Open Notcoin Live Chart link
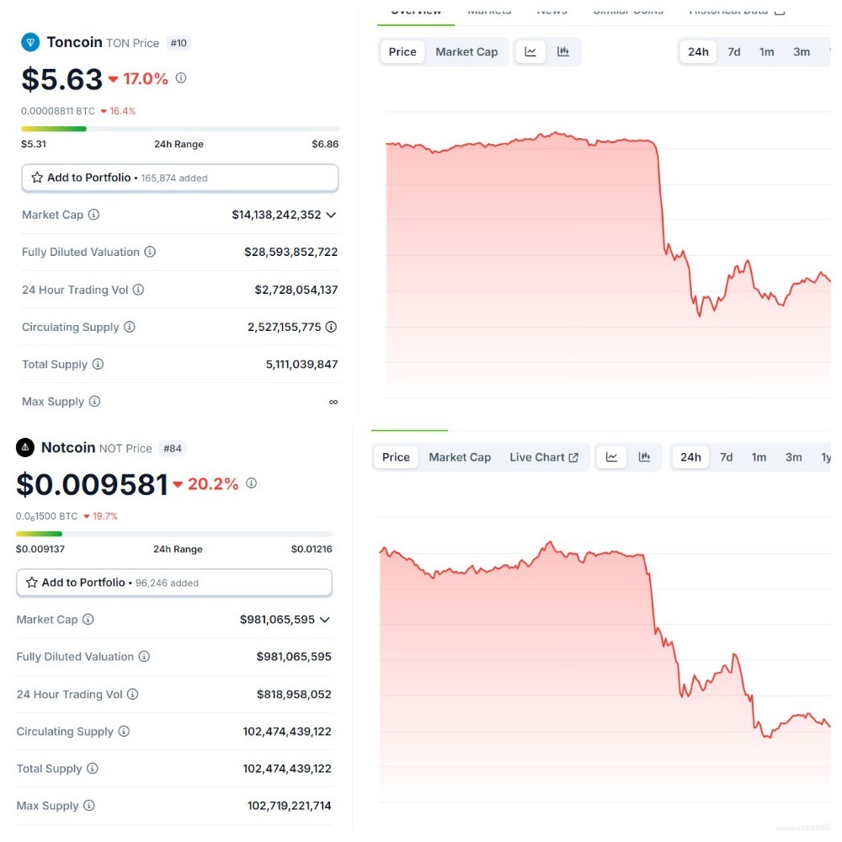This screenshot has height=842, width=842. point(543,457)
